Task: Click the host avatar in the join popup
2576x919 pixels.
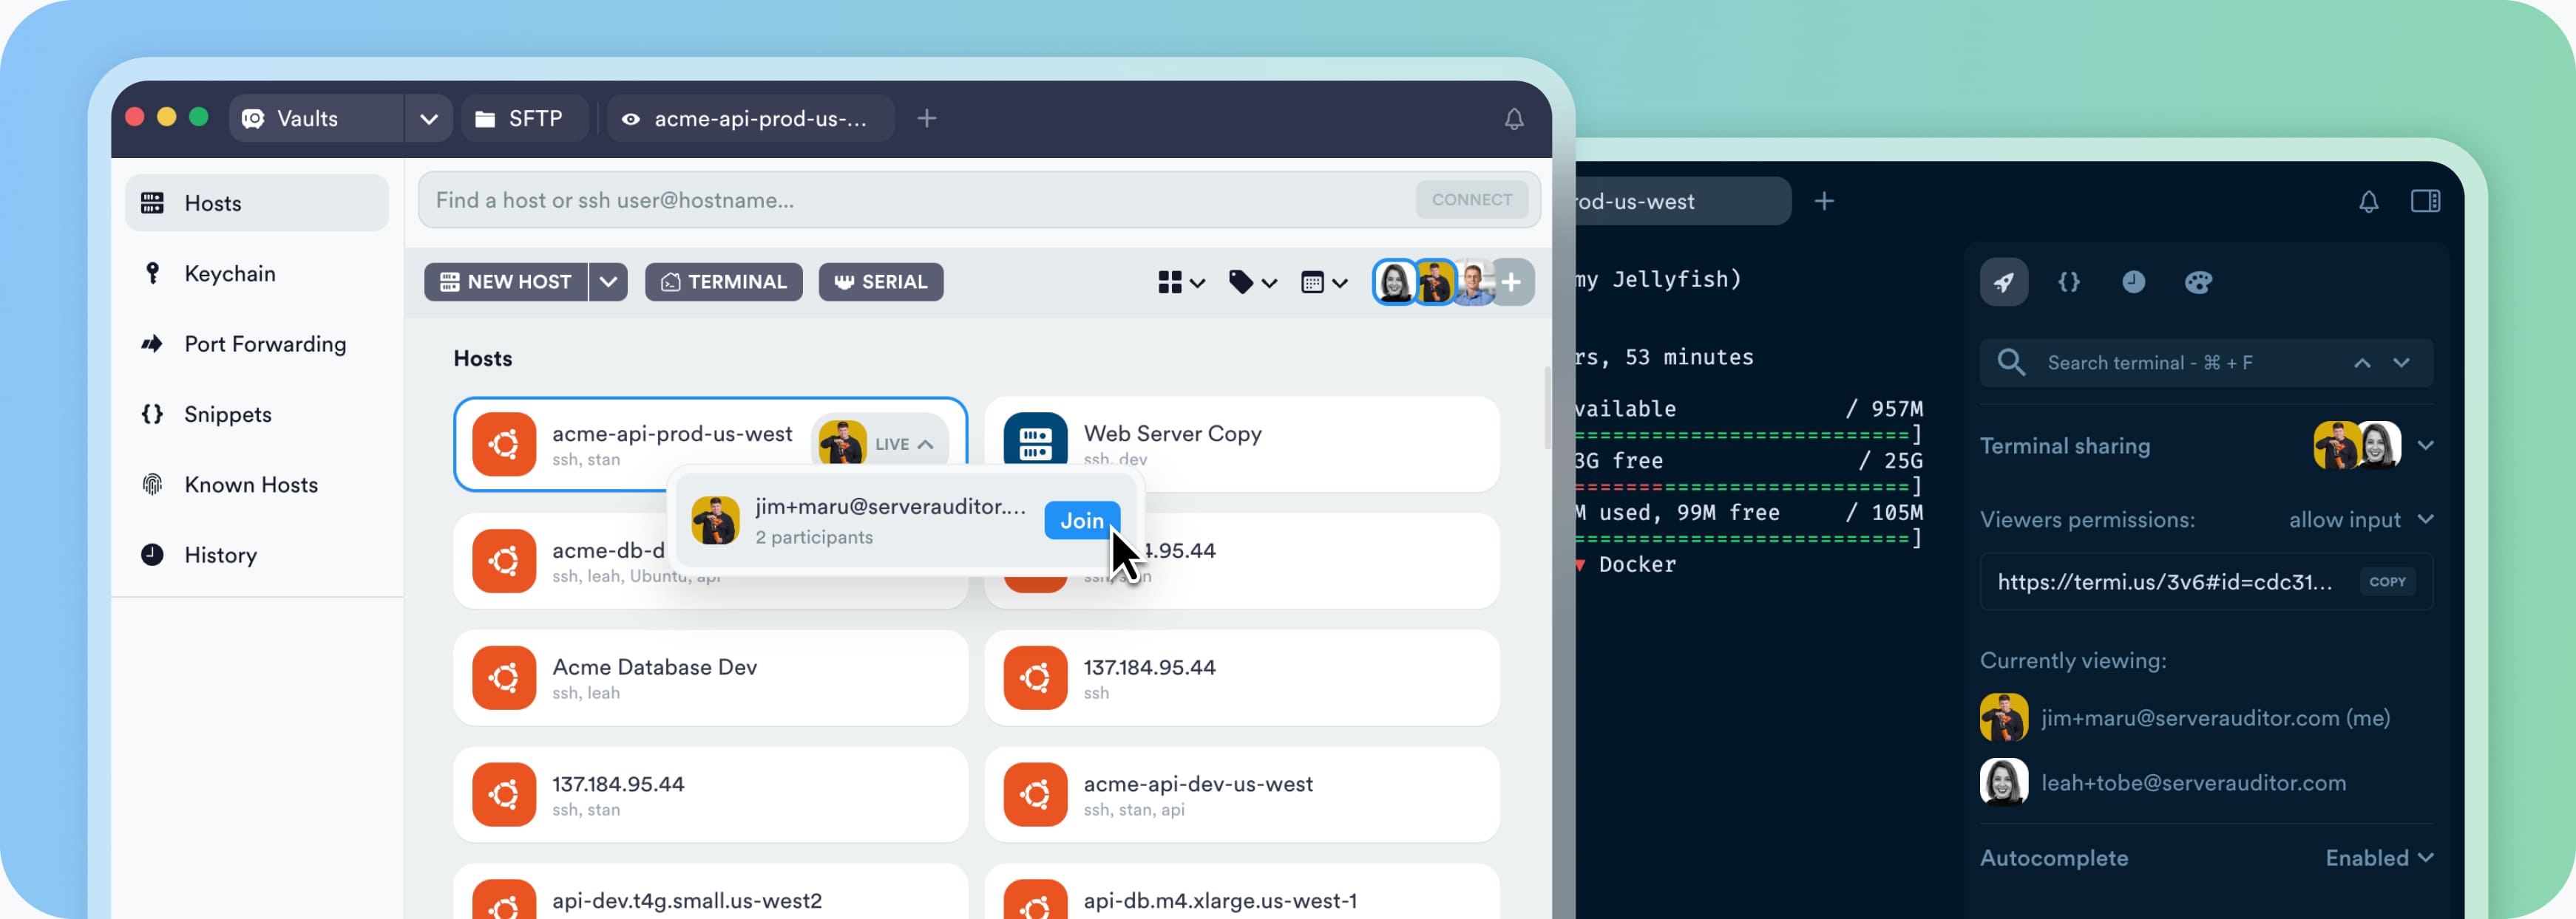Action: pos(716,520)
